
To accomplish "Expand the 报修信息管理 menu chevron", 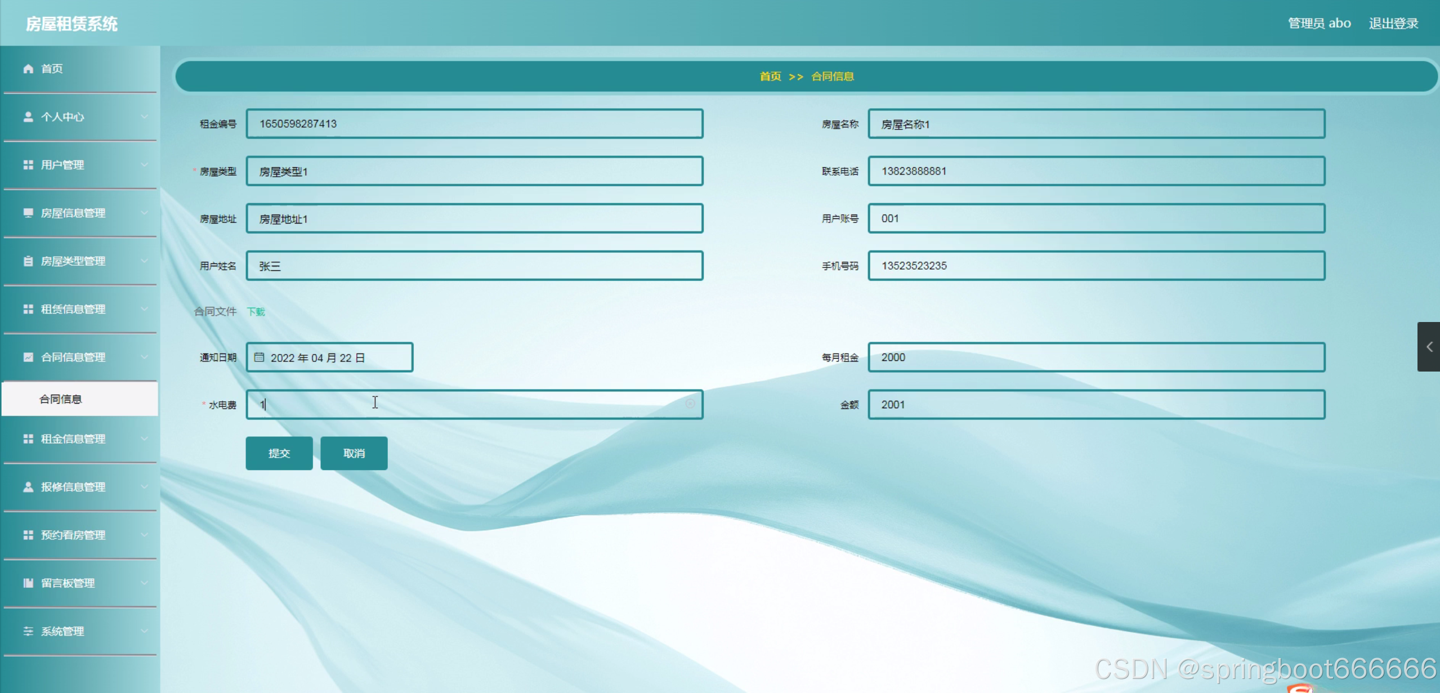I will pos(145,486).
